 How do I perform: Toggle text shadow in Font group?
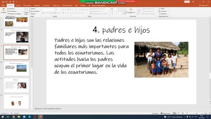pos(50,13)
